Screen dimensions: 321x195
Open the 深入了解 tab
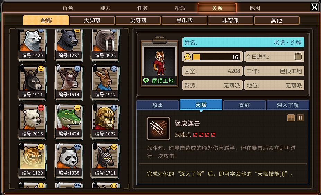pos(288,105)
